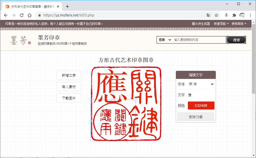Open the 图章 search category dropdown
Screen dimensions: 256x158
(165, 40)
